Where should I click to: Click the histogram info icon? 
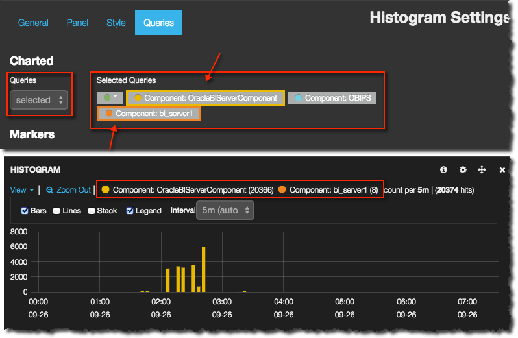pos(444,169)
